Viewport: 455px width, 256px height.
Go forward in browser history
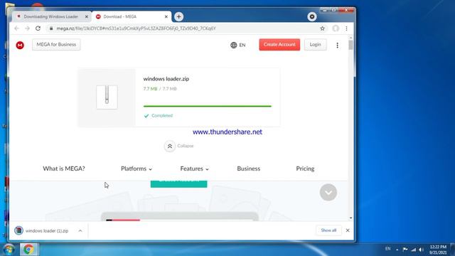(x=27, y=28)
